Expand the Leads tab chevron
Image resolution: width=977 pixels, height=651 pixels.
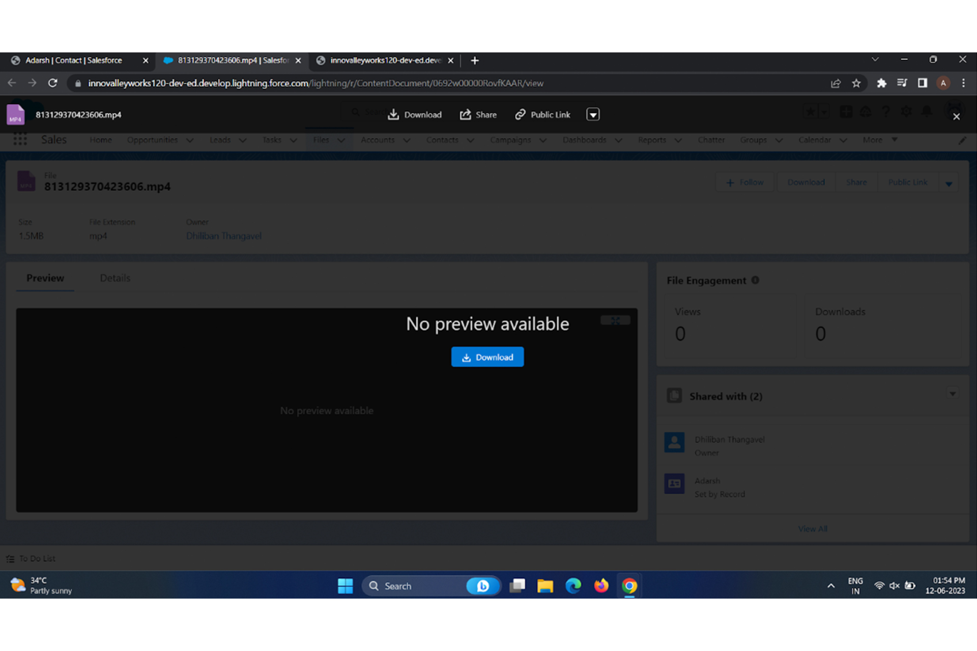tap(243, 140)
